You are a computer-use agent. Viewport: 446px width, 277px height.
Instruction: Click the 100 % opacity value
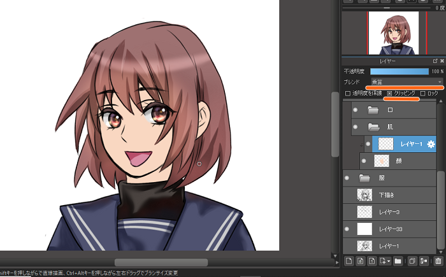(438, 71)
